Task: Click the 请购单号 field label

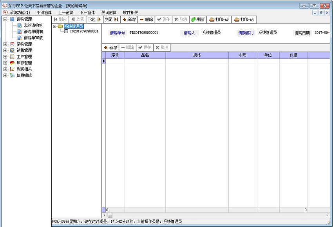Action: [x=118, y=33]
